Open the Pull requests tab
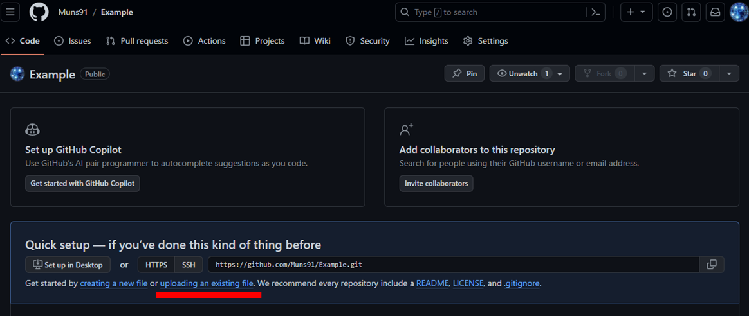Screen dimensions: 749x316 pos(137,41)
